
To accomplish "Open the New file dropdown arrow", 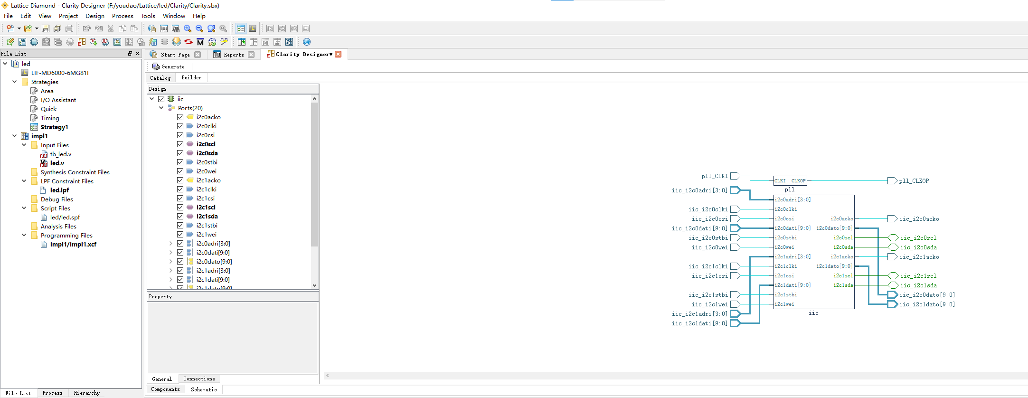I will 19,28.
